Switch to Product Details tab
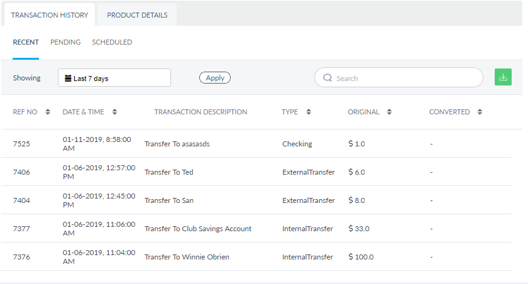 [137, 15]
